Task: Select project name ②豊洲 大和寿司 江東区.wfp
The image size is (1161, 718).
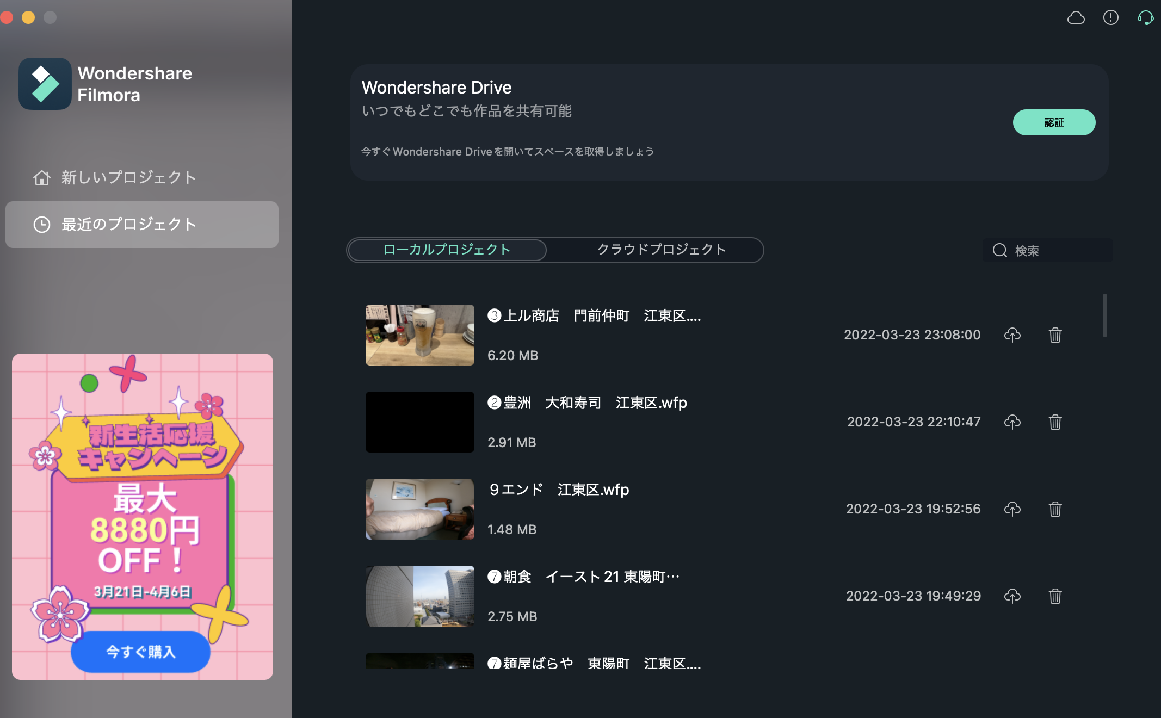Action: point(587,403)
